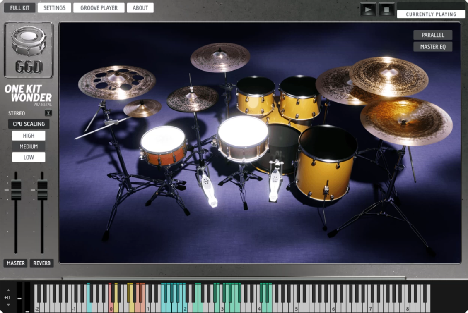Open the SETTINGS tab
468x313 pixels.
54,8
